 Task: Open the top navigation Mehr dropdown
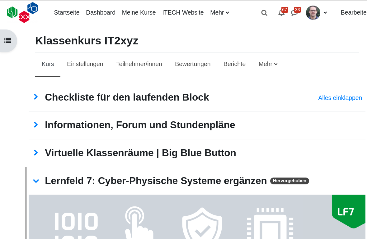coord(219,13)
